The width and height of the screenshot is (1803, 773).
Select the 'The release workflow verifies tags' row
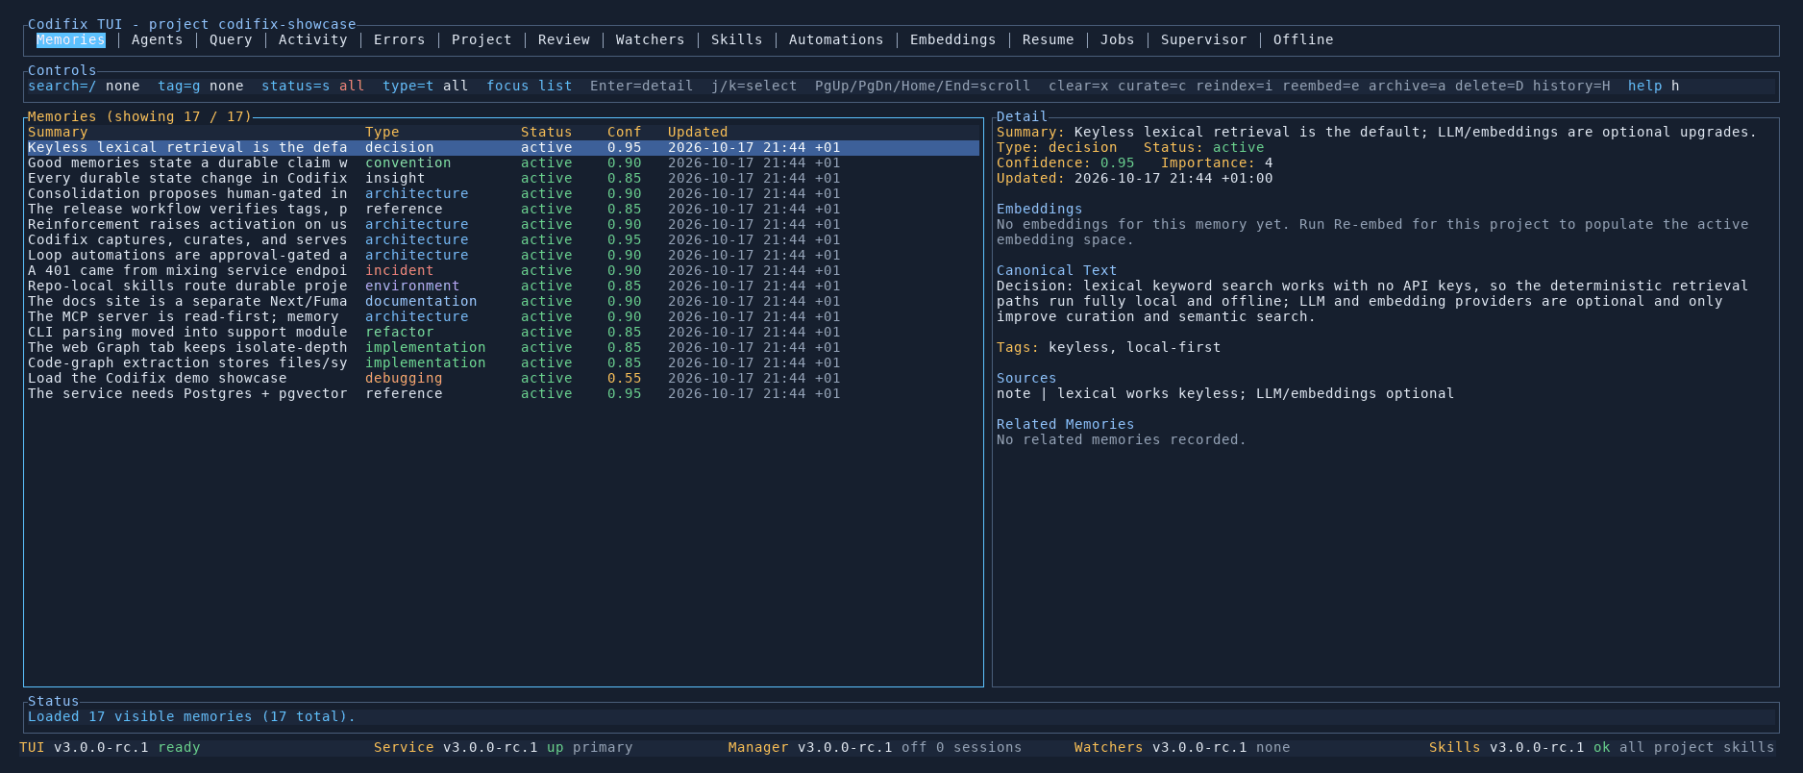(x=503, y=210)
